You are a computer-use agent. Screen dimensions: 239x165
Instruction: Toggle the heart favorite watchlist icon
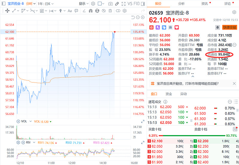click(x=177, y=27)
